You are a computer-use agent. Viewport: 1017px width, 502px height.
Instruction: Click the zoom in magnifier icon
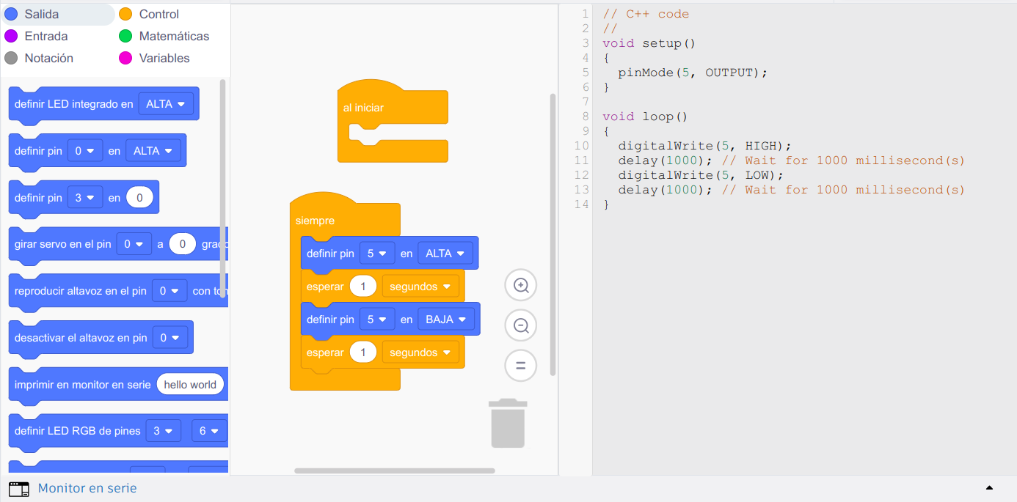[521, 285]
